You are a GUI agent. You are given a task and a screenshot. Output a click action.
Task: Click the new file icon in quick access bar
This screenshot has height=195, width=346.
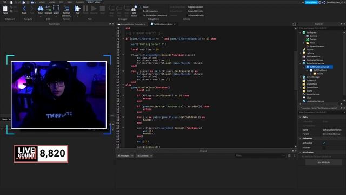click(11, 2)
